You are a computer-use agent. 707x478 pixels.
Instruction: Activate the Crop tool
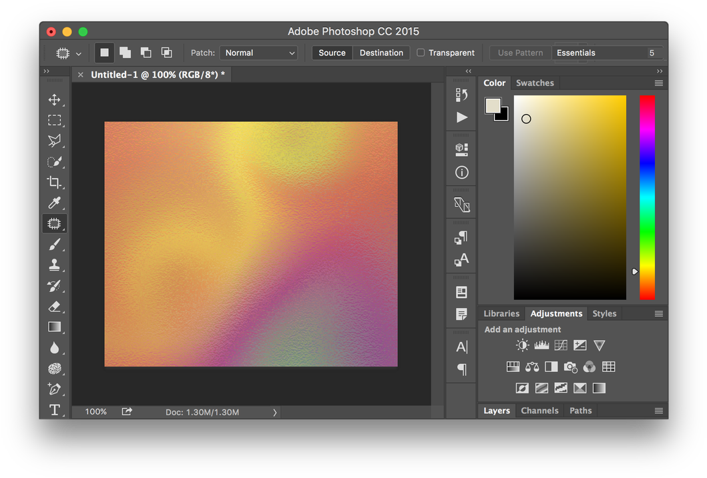55,182
